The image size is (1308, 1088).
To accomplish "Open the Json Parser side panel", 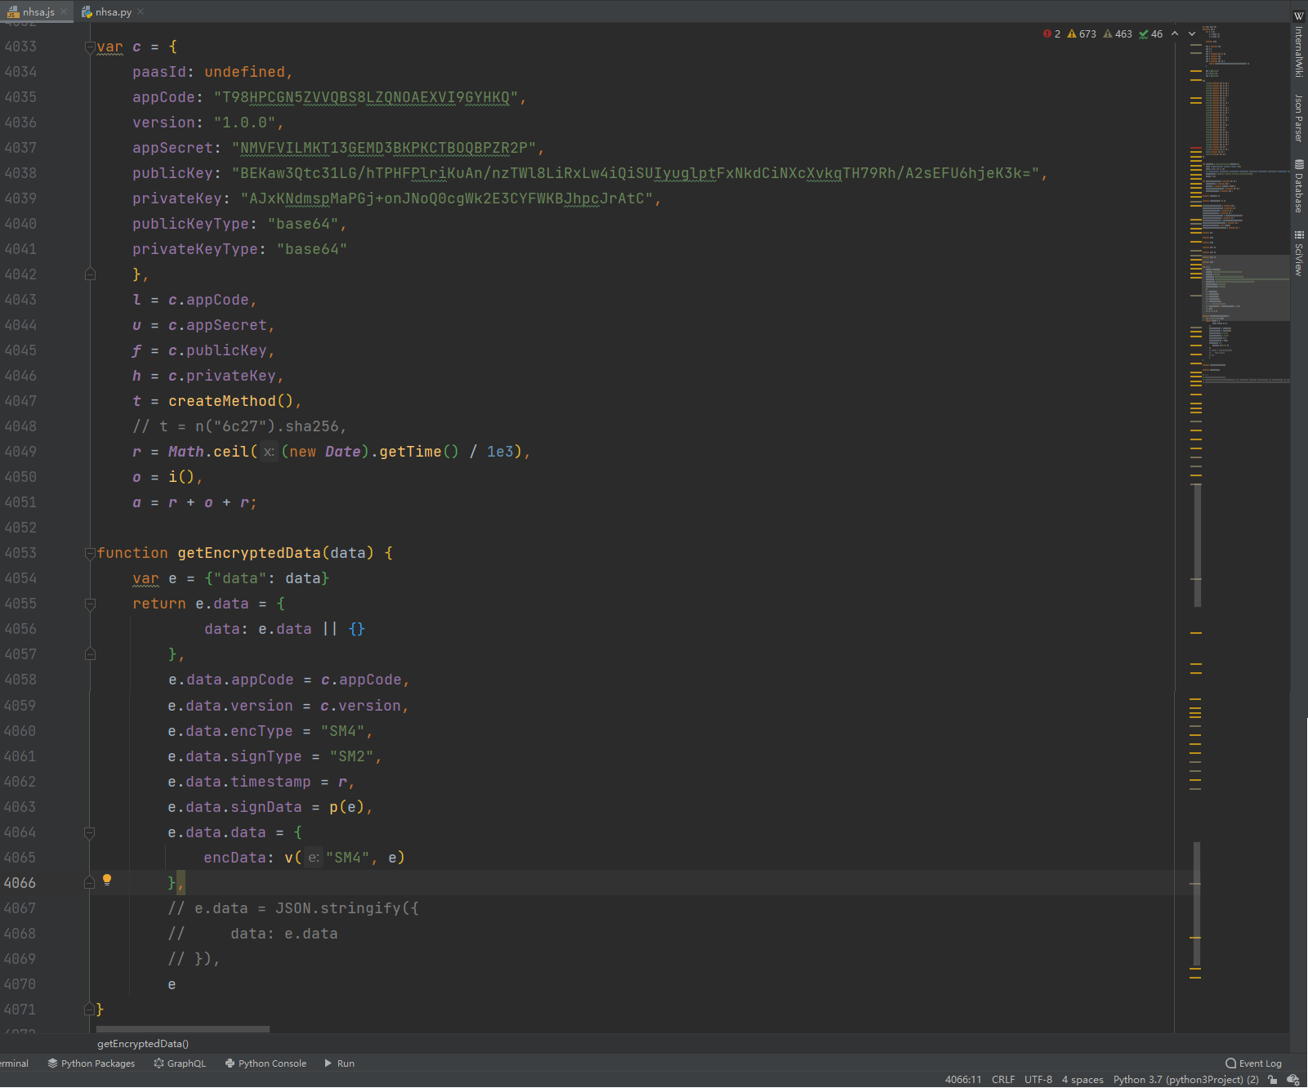I will (1299, 118).
